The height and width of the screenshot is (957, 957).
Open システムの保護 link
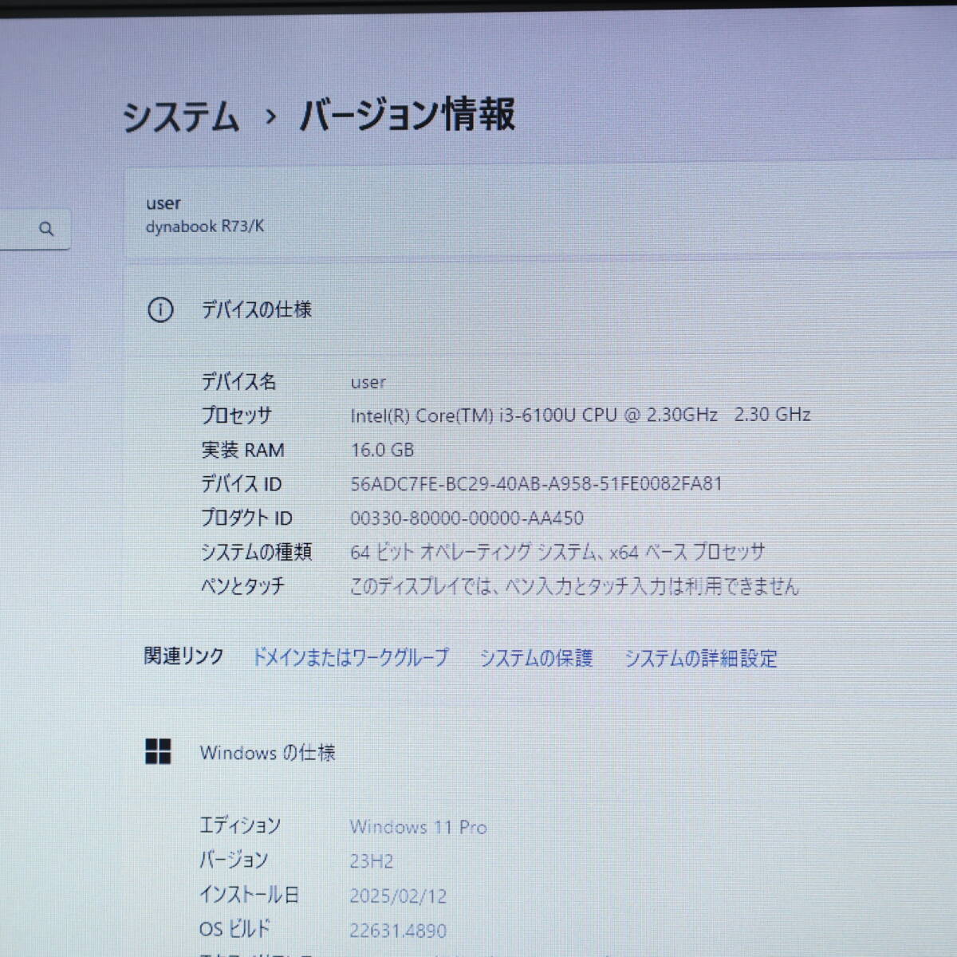tap(536, 658)
